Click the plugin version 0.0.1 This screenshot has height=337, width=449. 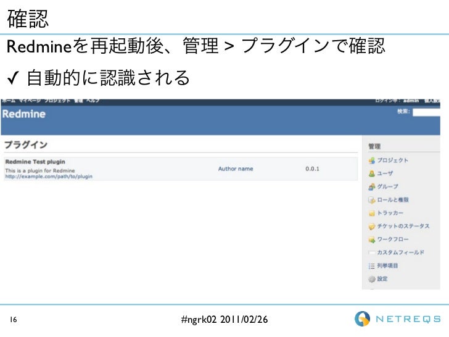[x=312, y=168]
